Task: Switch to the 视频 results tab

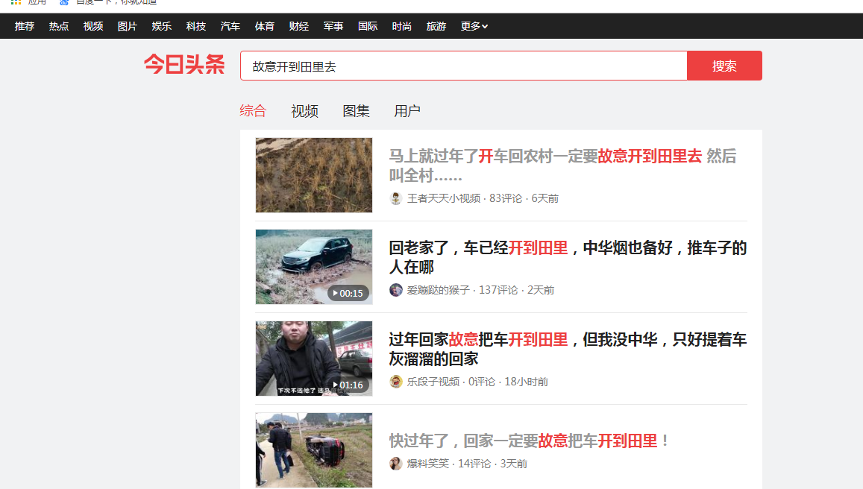Action: click(304, 111)
